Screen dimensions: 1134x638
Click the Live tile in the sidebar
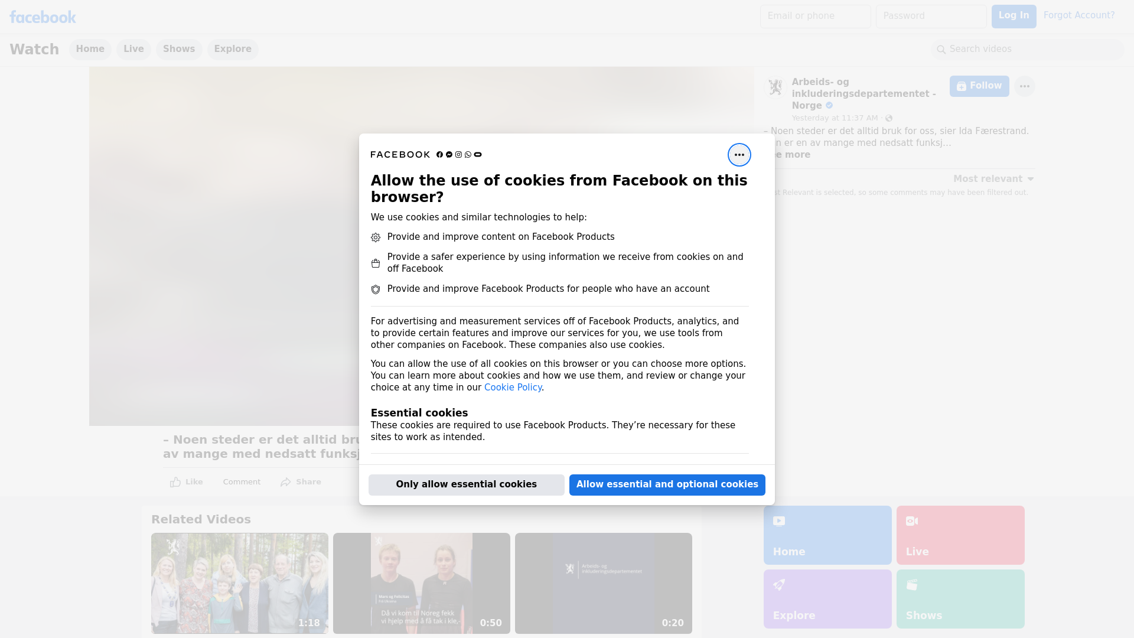point(960,535)
